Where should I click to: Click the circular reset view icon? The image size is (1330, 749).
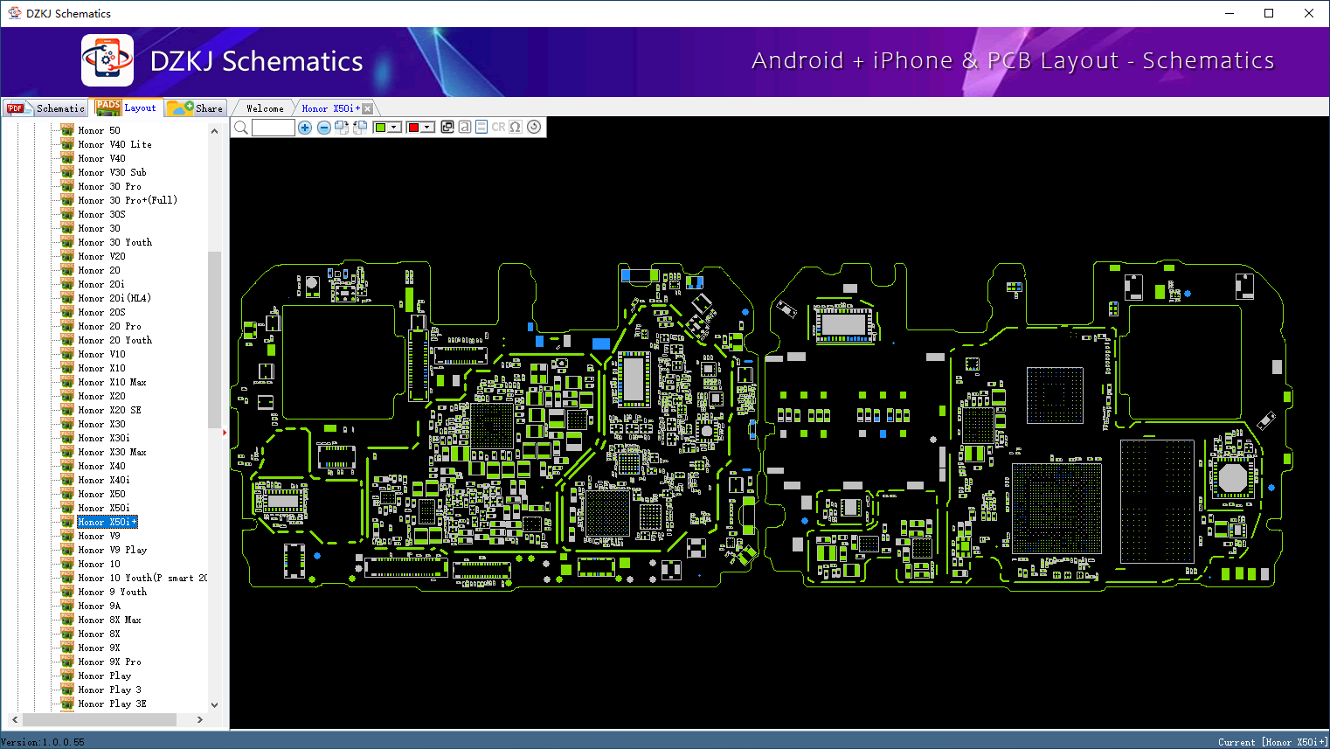tap(534, 127)
